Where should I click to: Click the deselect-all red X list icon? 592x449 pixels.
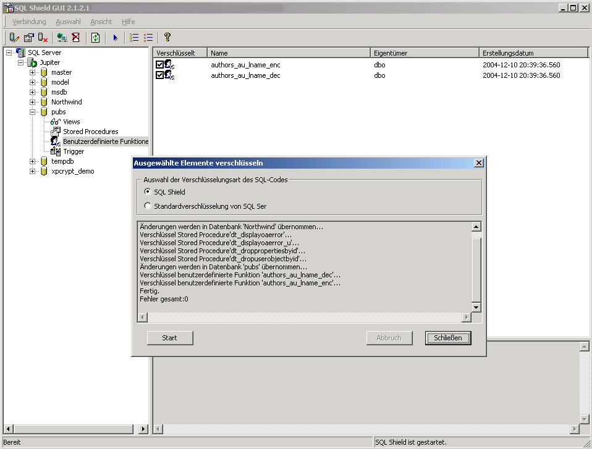[148, 38]
